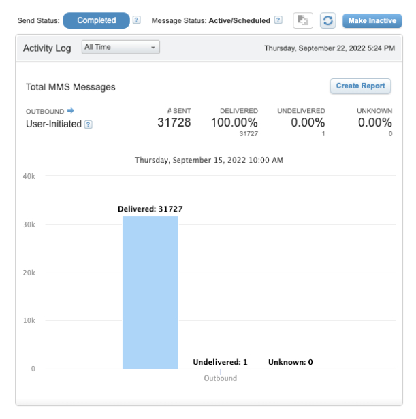Click the copy message icon
Viewport: 416px width, 419px height.
coord(302,21)
